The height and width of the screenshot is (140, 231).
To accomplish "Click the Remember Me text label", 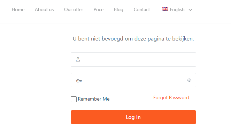I will (94, 99).
